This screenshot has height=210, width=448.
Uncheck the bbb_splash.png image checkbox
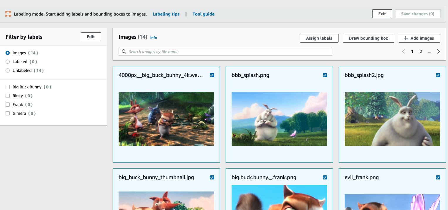[x=325, y=75]
